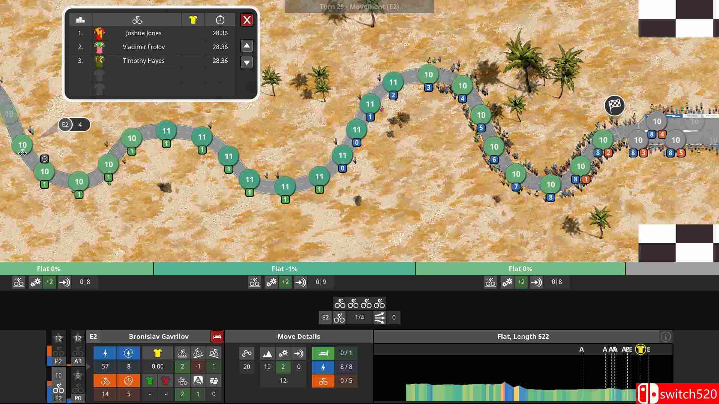
Task: Click the orange cyclist attack stat icon
Action: click(105, 381)
